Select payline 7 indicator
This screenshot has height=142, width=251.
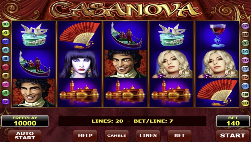6,84
